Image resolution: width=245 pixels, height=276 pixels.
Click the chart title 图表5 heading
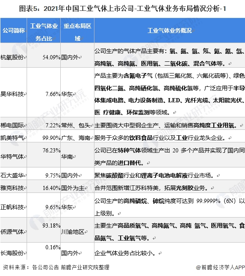[x=122, y=8]
